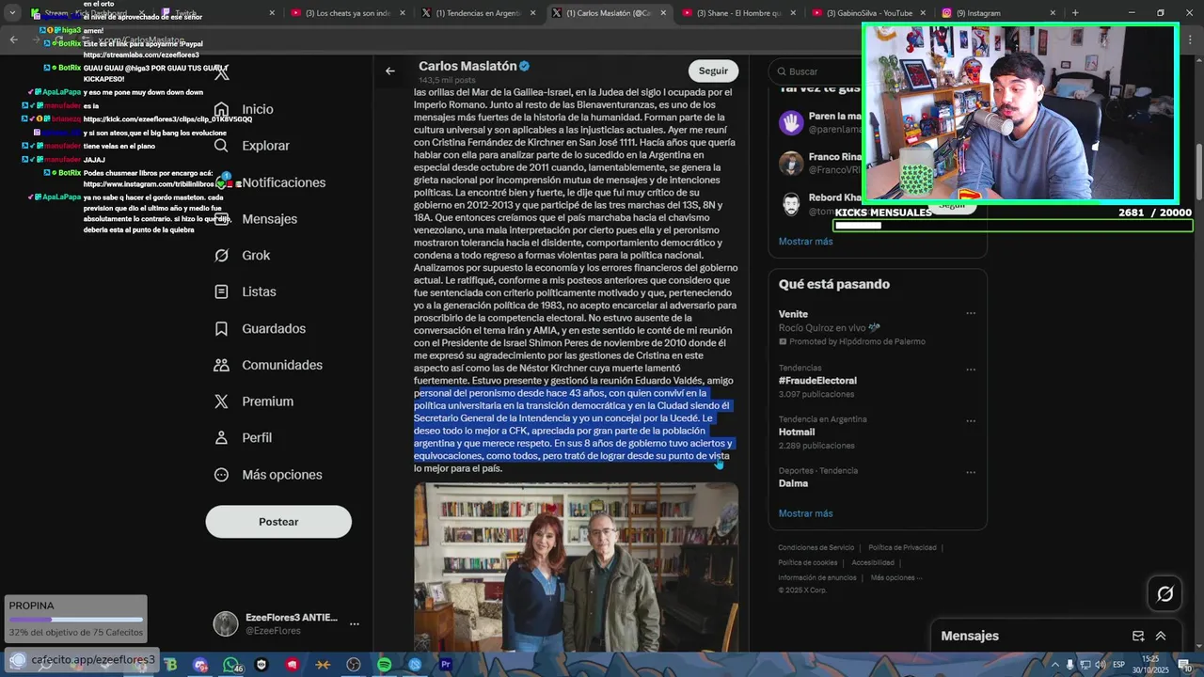Viewport: 1204px width, 677px height.
Task: Expand the Mensajes drawer with double chevron
Action: (1161, 637)
